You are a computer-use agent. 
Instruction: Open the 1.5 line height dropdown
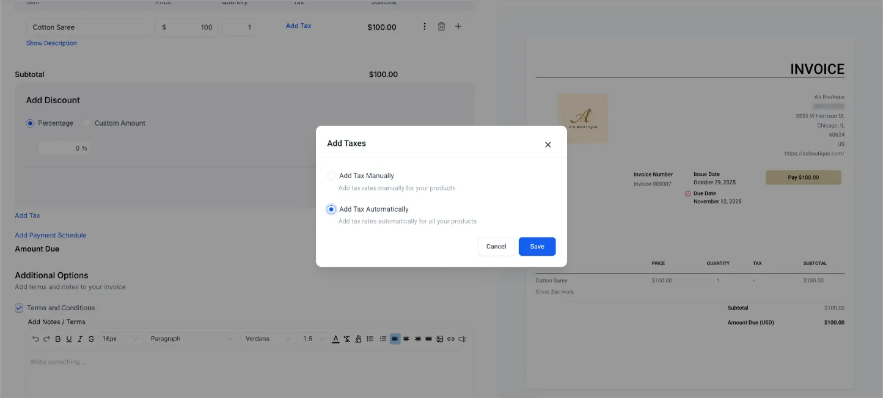coord(314,339)
